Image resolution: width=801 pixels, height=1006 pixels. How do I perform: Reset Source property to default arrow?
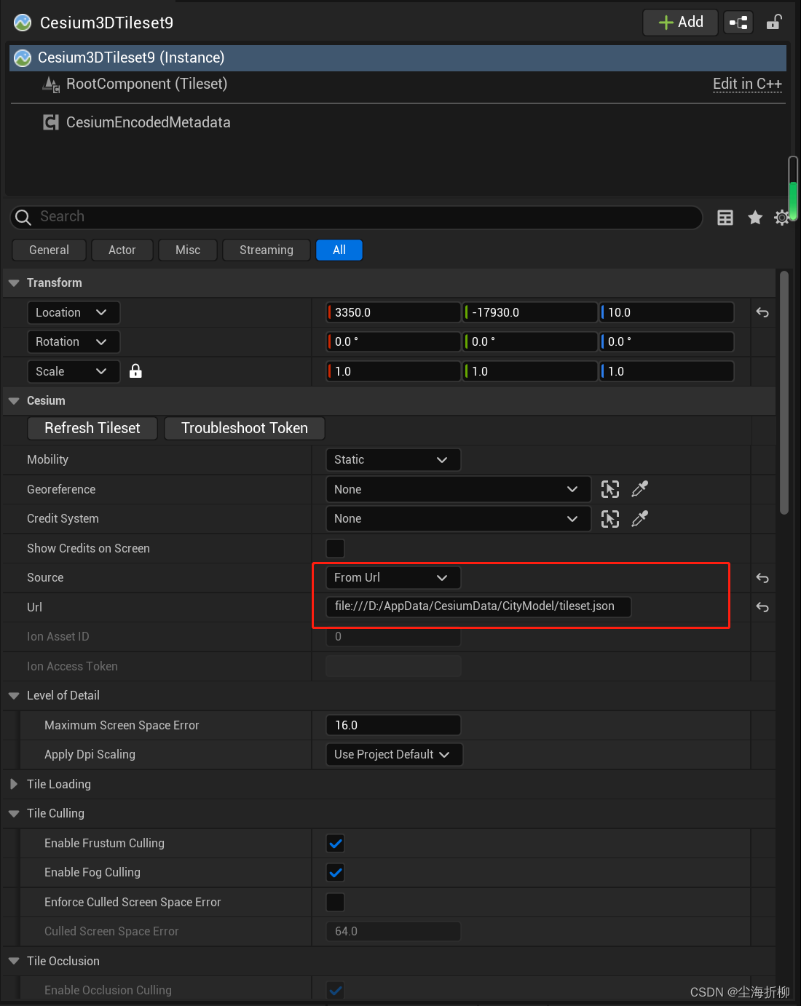[762, 578]
